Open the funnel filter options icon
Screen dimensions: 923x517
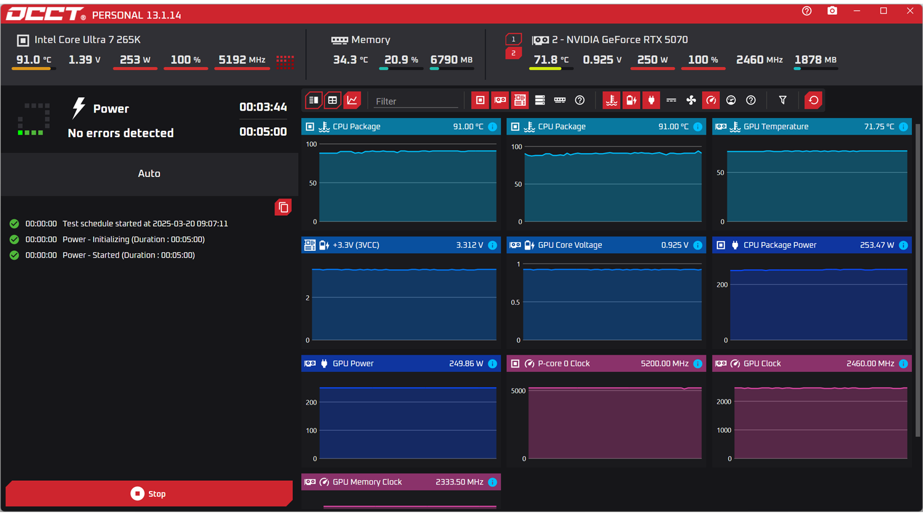pyautogui.click(x=783, y=100)
